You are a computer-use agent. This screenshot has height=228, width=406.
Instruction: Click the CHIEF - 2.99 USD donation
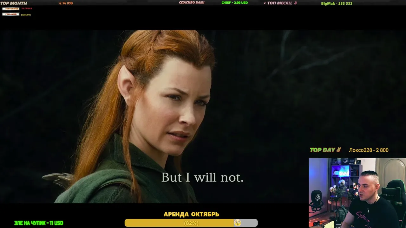click(235, 3)
